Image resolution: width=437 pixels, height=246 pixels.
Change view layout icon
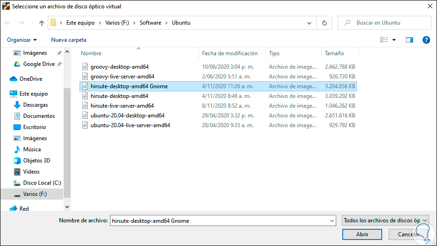[384, 40]
